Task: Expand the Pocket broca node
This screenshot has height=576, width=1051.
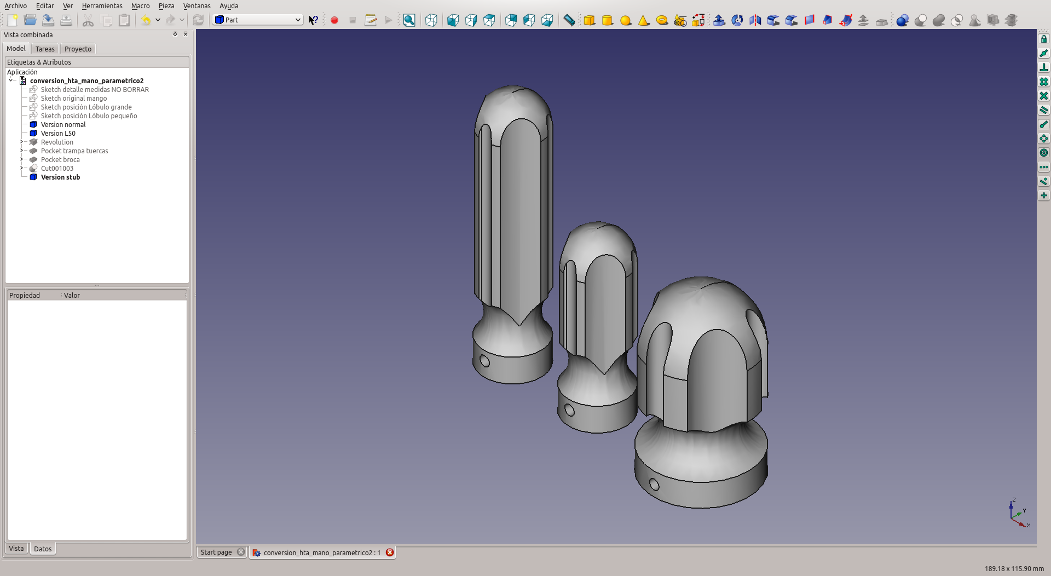Action: pos(22,159)
